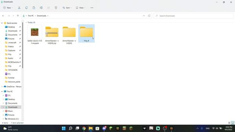Screen dimensions: 235x132
Task: Open Documents under Quick access
Action: (x=12, y=35)
